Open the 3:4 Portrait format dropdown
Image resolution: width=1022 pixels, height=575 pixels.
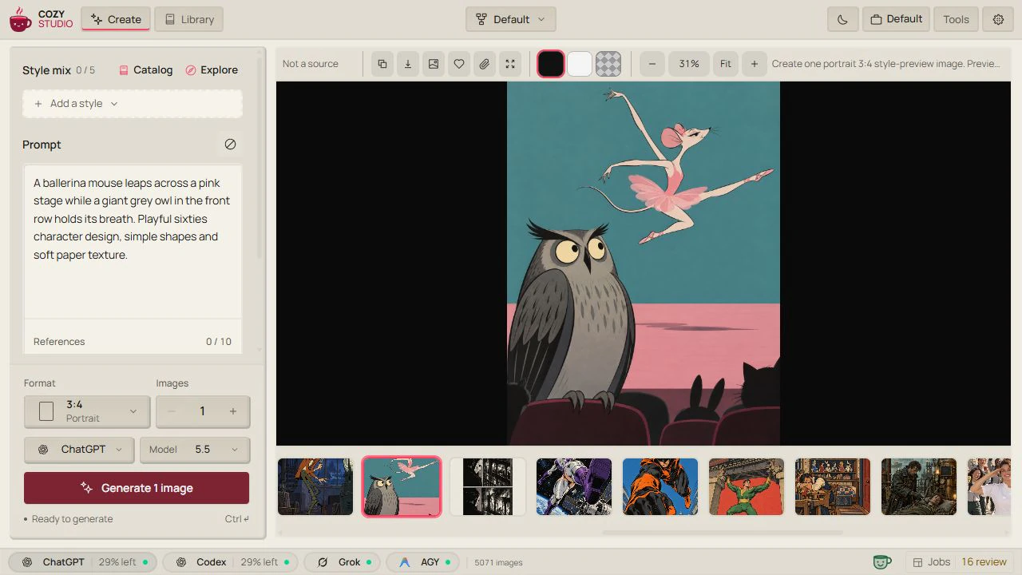pyautogui.click(x=87, y=411)
